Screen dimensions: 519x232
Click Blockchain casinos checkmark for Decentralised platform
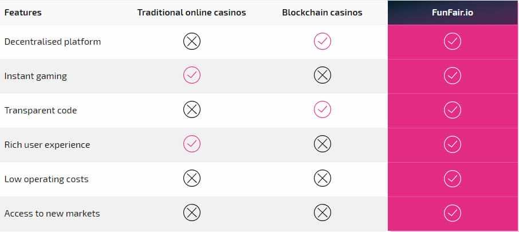point(323,41)
